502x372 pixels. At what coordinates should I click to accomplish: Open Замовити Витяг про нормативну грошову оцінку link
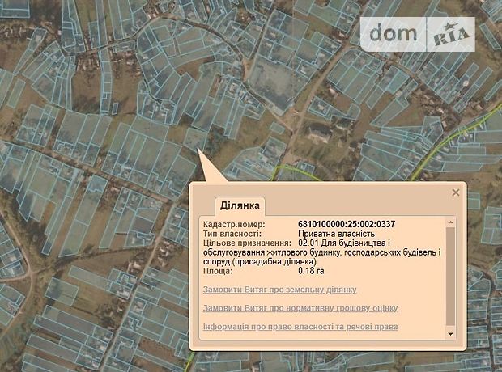(300, 308)
